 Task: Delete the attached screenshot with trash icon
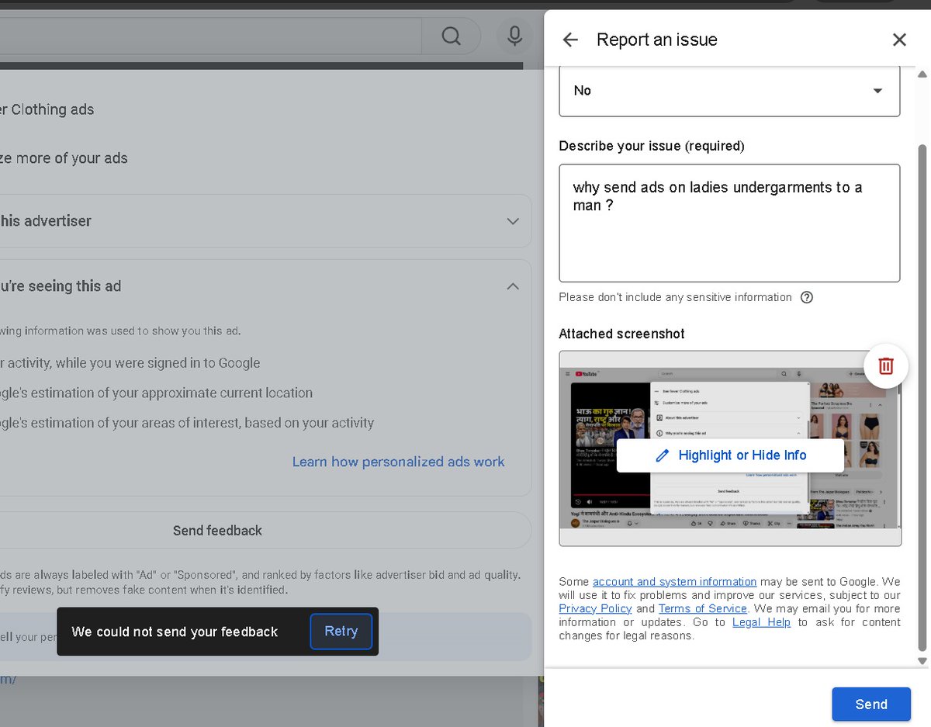click(886, 365)
